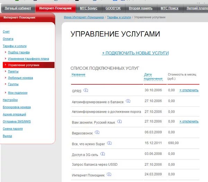The height and width of the screenshot is (182, 208).
Task: Click Автоинформирование о достижении порога text
Action: click(x=106, y=112)
